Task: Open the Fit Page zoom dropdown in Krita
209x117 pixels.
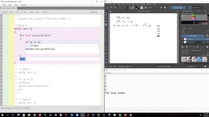Action: (x=191, y=66)
